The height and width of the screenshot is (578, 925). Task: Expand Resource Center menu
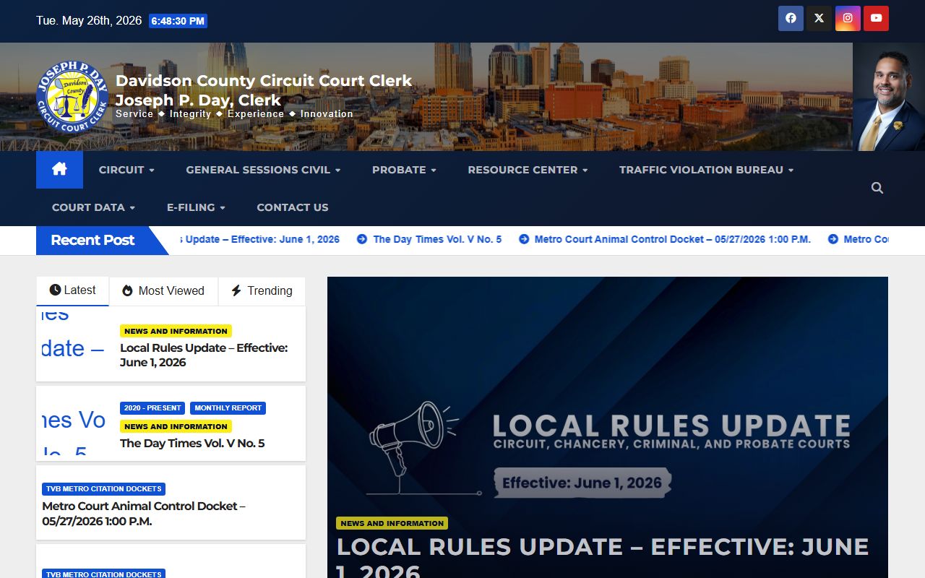pos(528,170)
